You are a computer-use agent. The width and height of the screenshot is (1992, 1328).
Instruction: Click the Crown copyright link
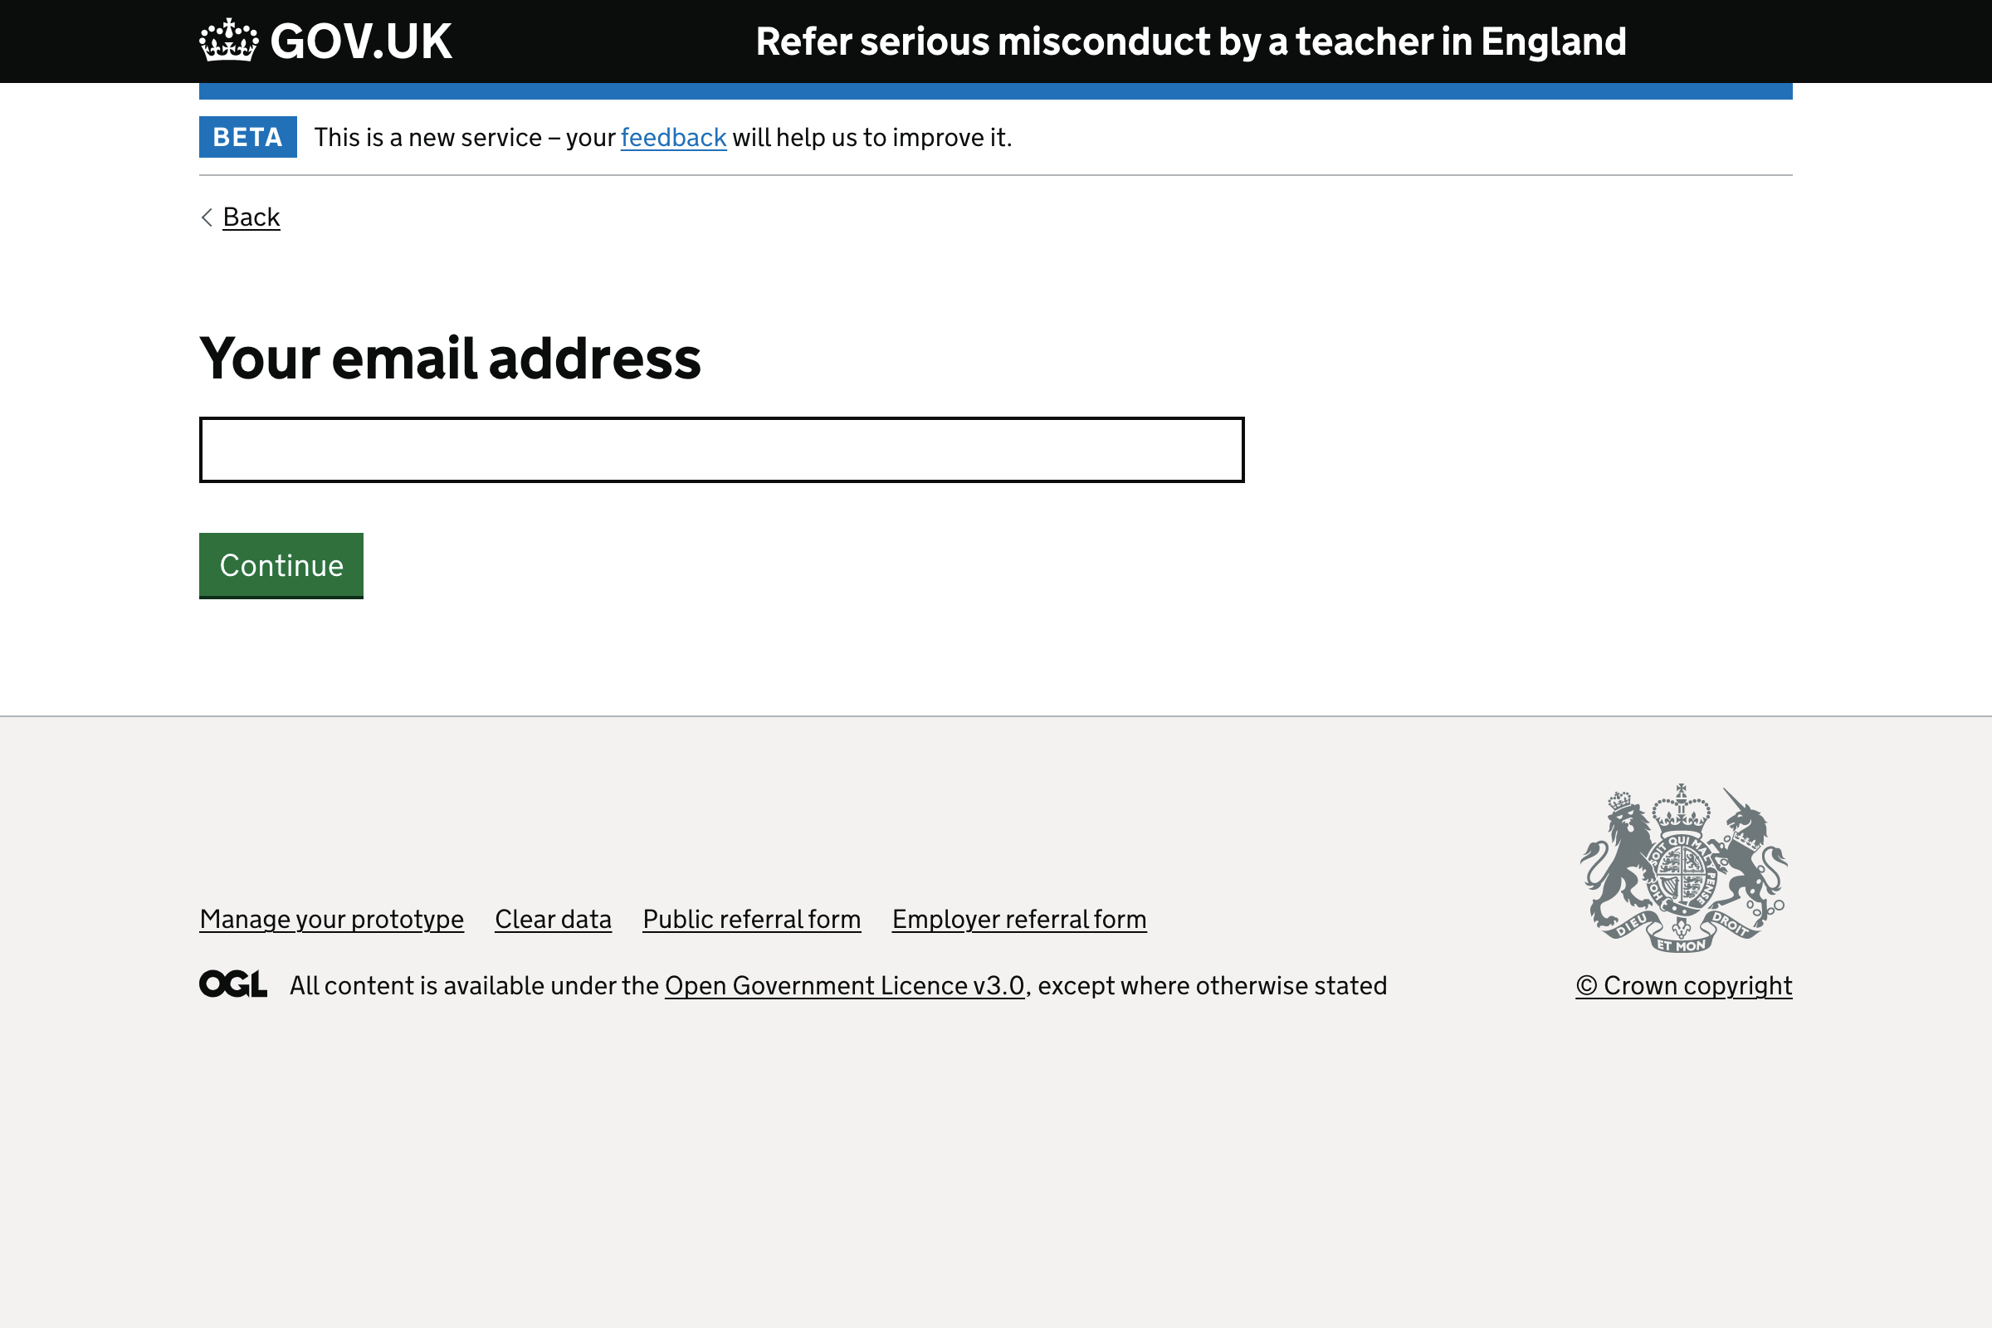[x=1684, y=985]
